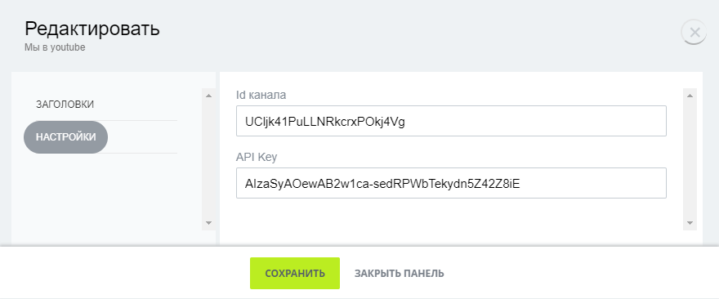Click the Редактировать heading

click(92, 29)
